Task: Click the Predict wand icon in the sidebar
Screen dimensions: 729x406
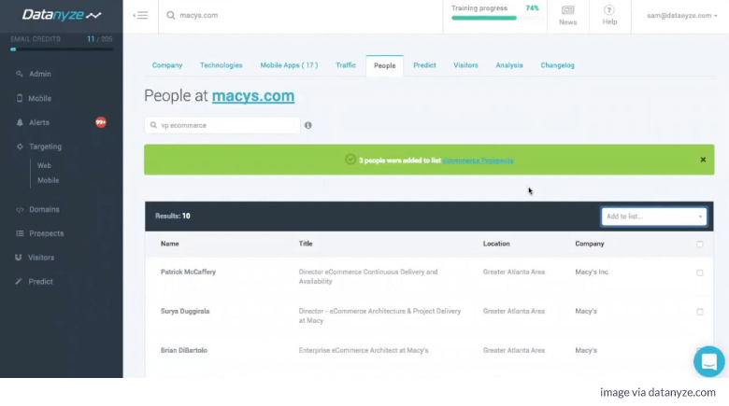Action: click(19, 282)
